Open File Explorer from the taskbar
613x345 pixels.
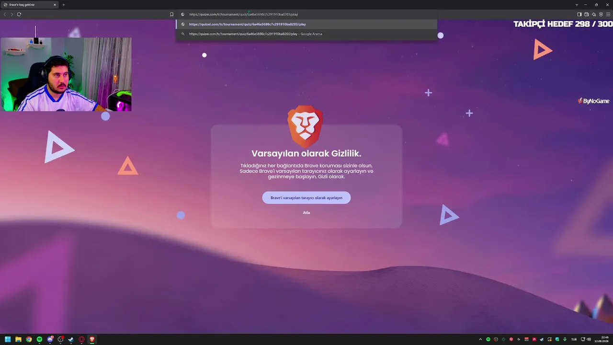[18, 339]
